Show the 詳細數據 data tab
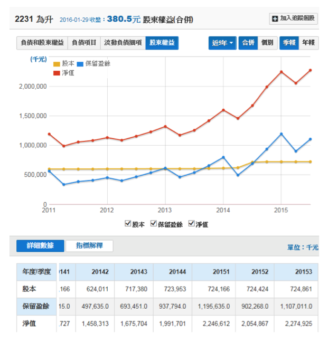The image size is (328, 342). (x=40, y=246)
